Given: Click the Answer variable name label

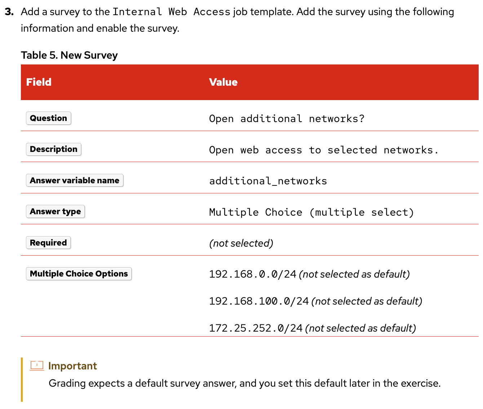Looking at the screenshot, I should point(75,180).
